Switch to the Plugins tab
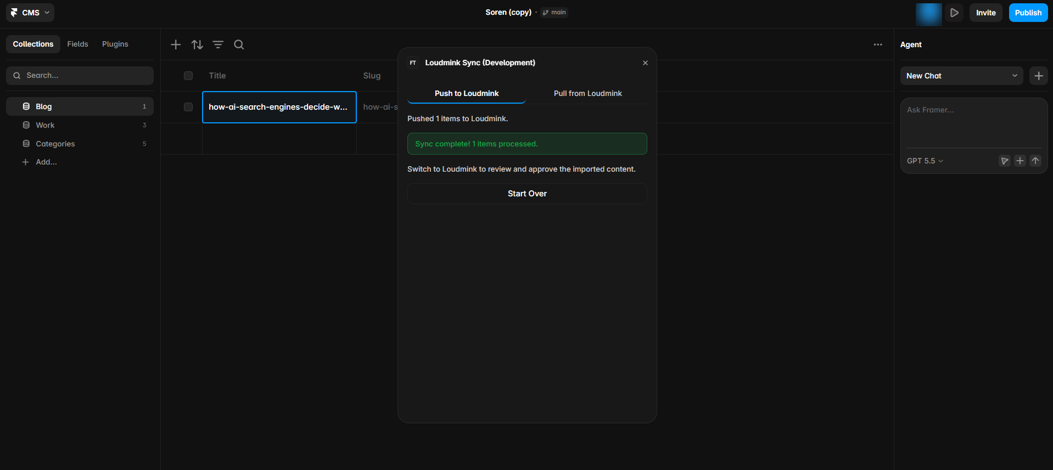 [x=115, y=44]
